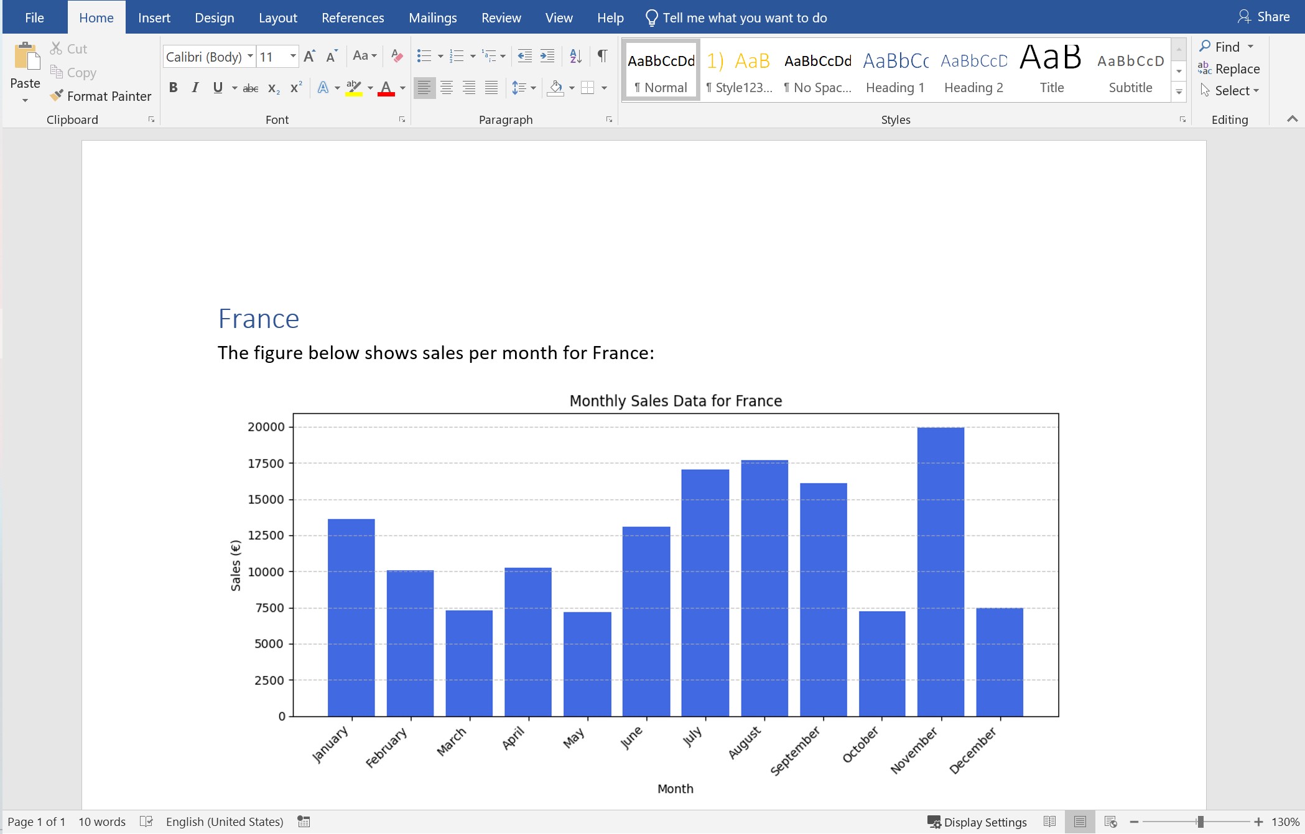The height and width of the screenshot is (834, 1305).
Task: Click the Increase Indent icon
Action: pyautogui.click(x=547, y=56)
